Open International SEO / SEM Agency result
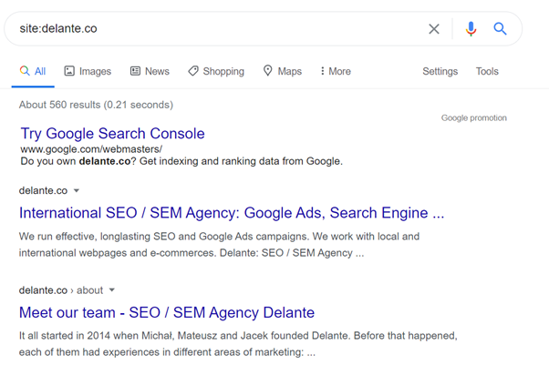Screen dimensions: 549x375 [x=232, y=213]
